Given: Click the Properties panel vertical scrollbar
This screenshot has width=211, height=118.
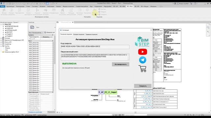Looking at the screenshot, I should [x=55, y=72].
